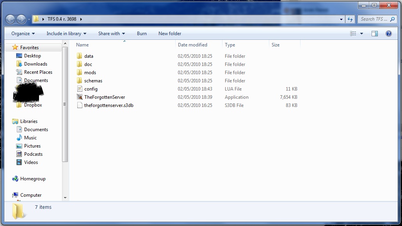Viewport: 402px width, 226px height.
Task: Open recent pages dropdown next to Forward
Action: pyautogui.click(x=29, y=20)
